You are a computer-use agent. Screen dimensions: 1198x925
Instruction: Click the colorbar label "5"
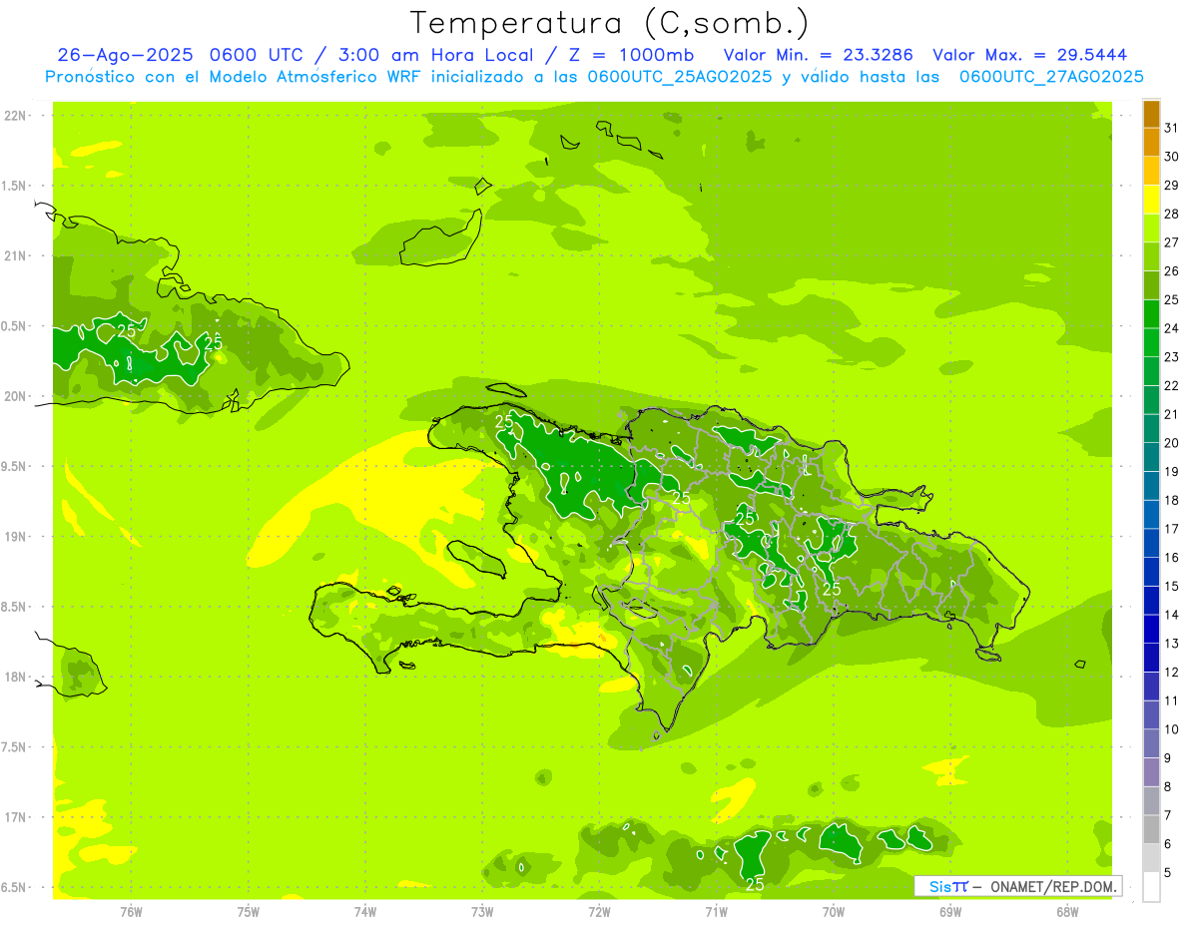1168,873
